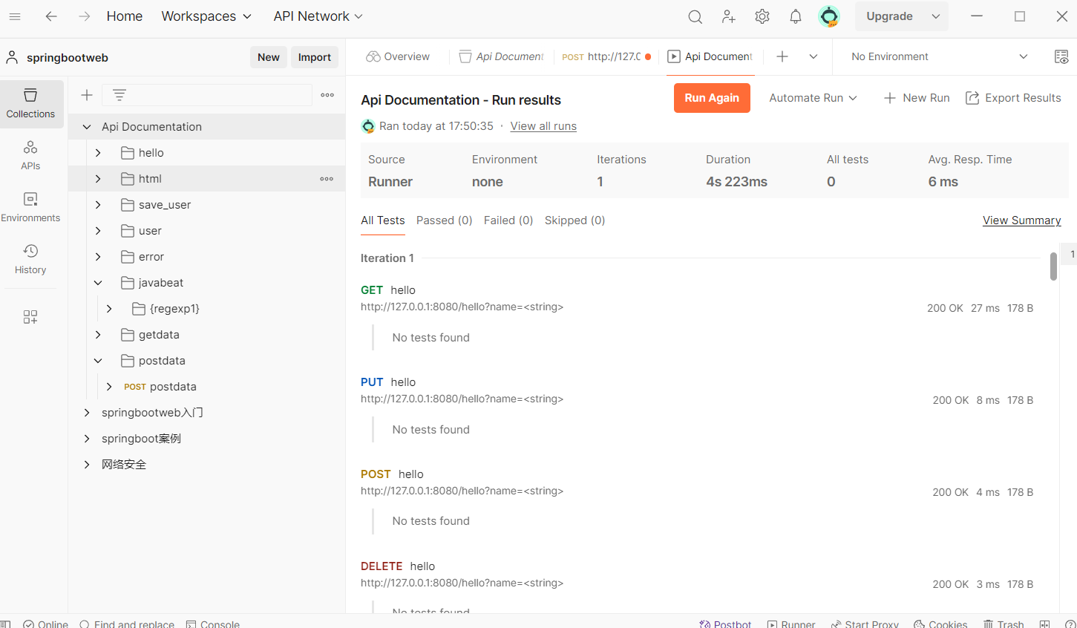Viewport: 1077px width, 628px height.
Task: Click the Run Again button
Action: point(712,98)
